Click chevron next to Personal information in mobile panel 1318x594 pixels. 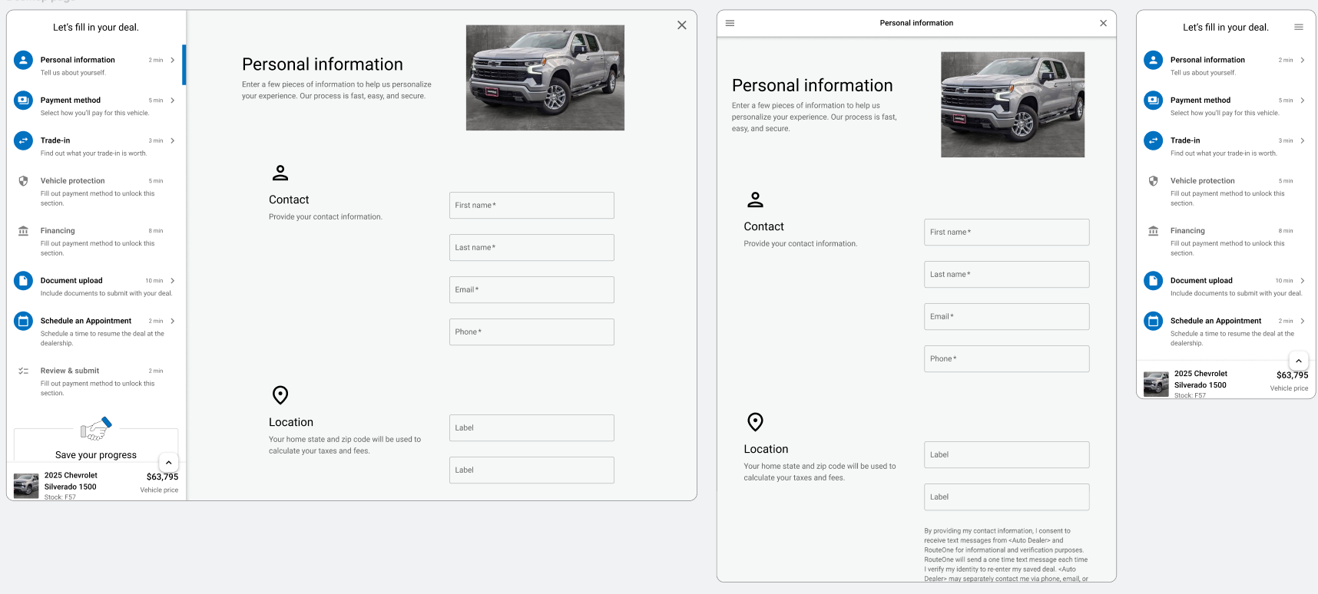1303,60
